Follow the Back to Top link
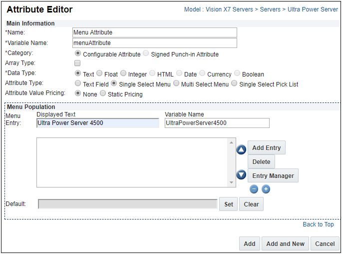Image resolution: width=342 pixels, height=254 pixels. 318,224
